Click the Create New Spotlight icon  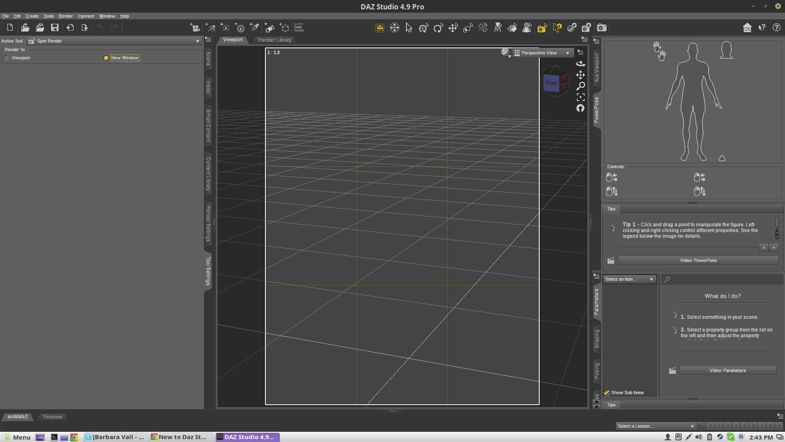(x=254, y=28)
